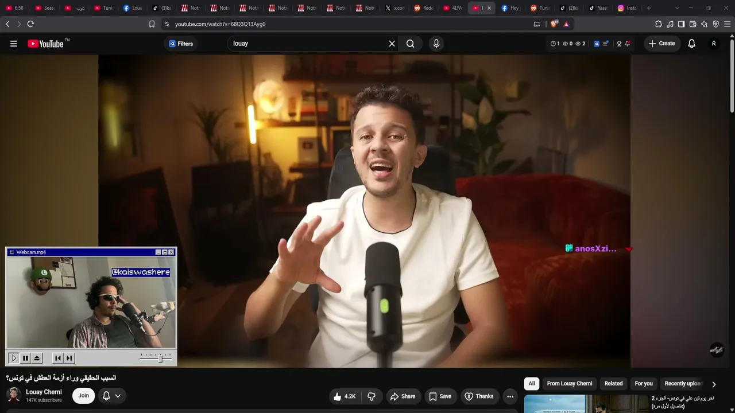This screenshot has width=735, height=413.
Task: Bookmark this page with the bookmark icon
Action: tap(152, 24)
